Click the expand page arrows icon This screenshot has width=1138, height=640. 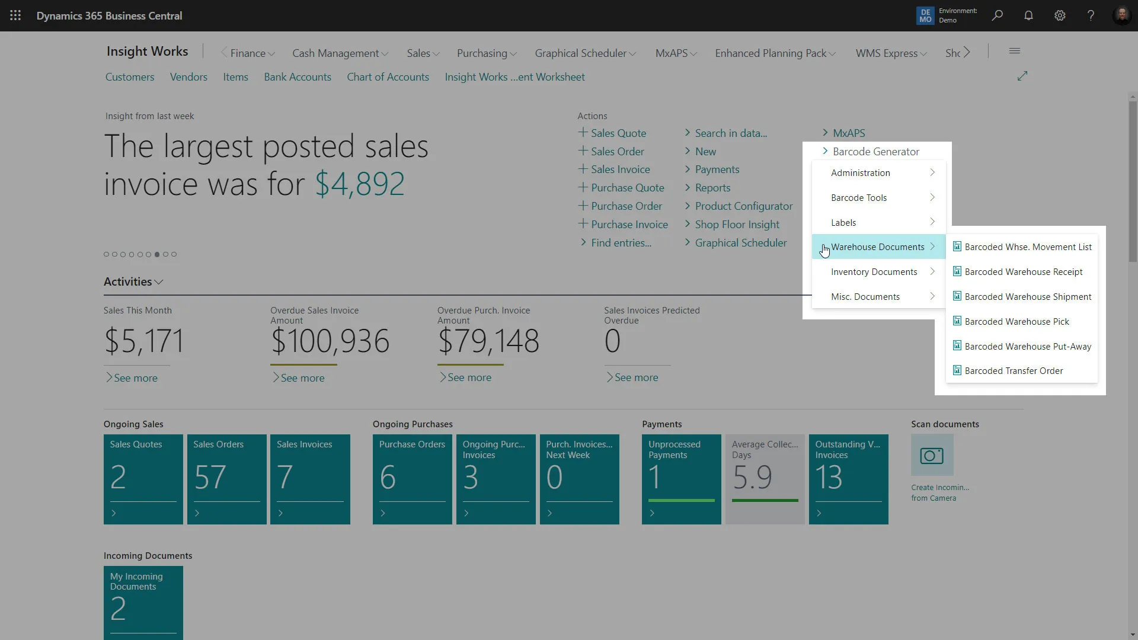click(x=1022, y=76)
